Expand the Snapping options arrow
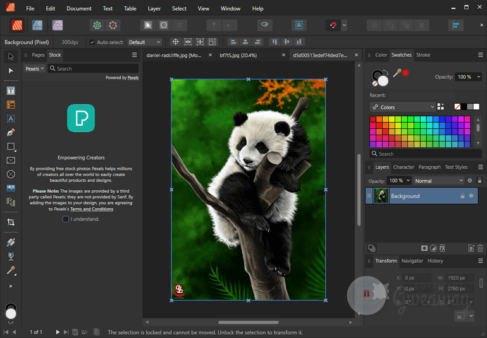This screenshot has height=338, width=487. [344, 25]
